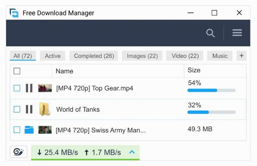Toggle snail mode speed limiter
The height and width of the screenshot is (166, 257).
point(18,152)
